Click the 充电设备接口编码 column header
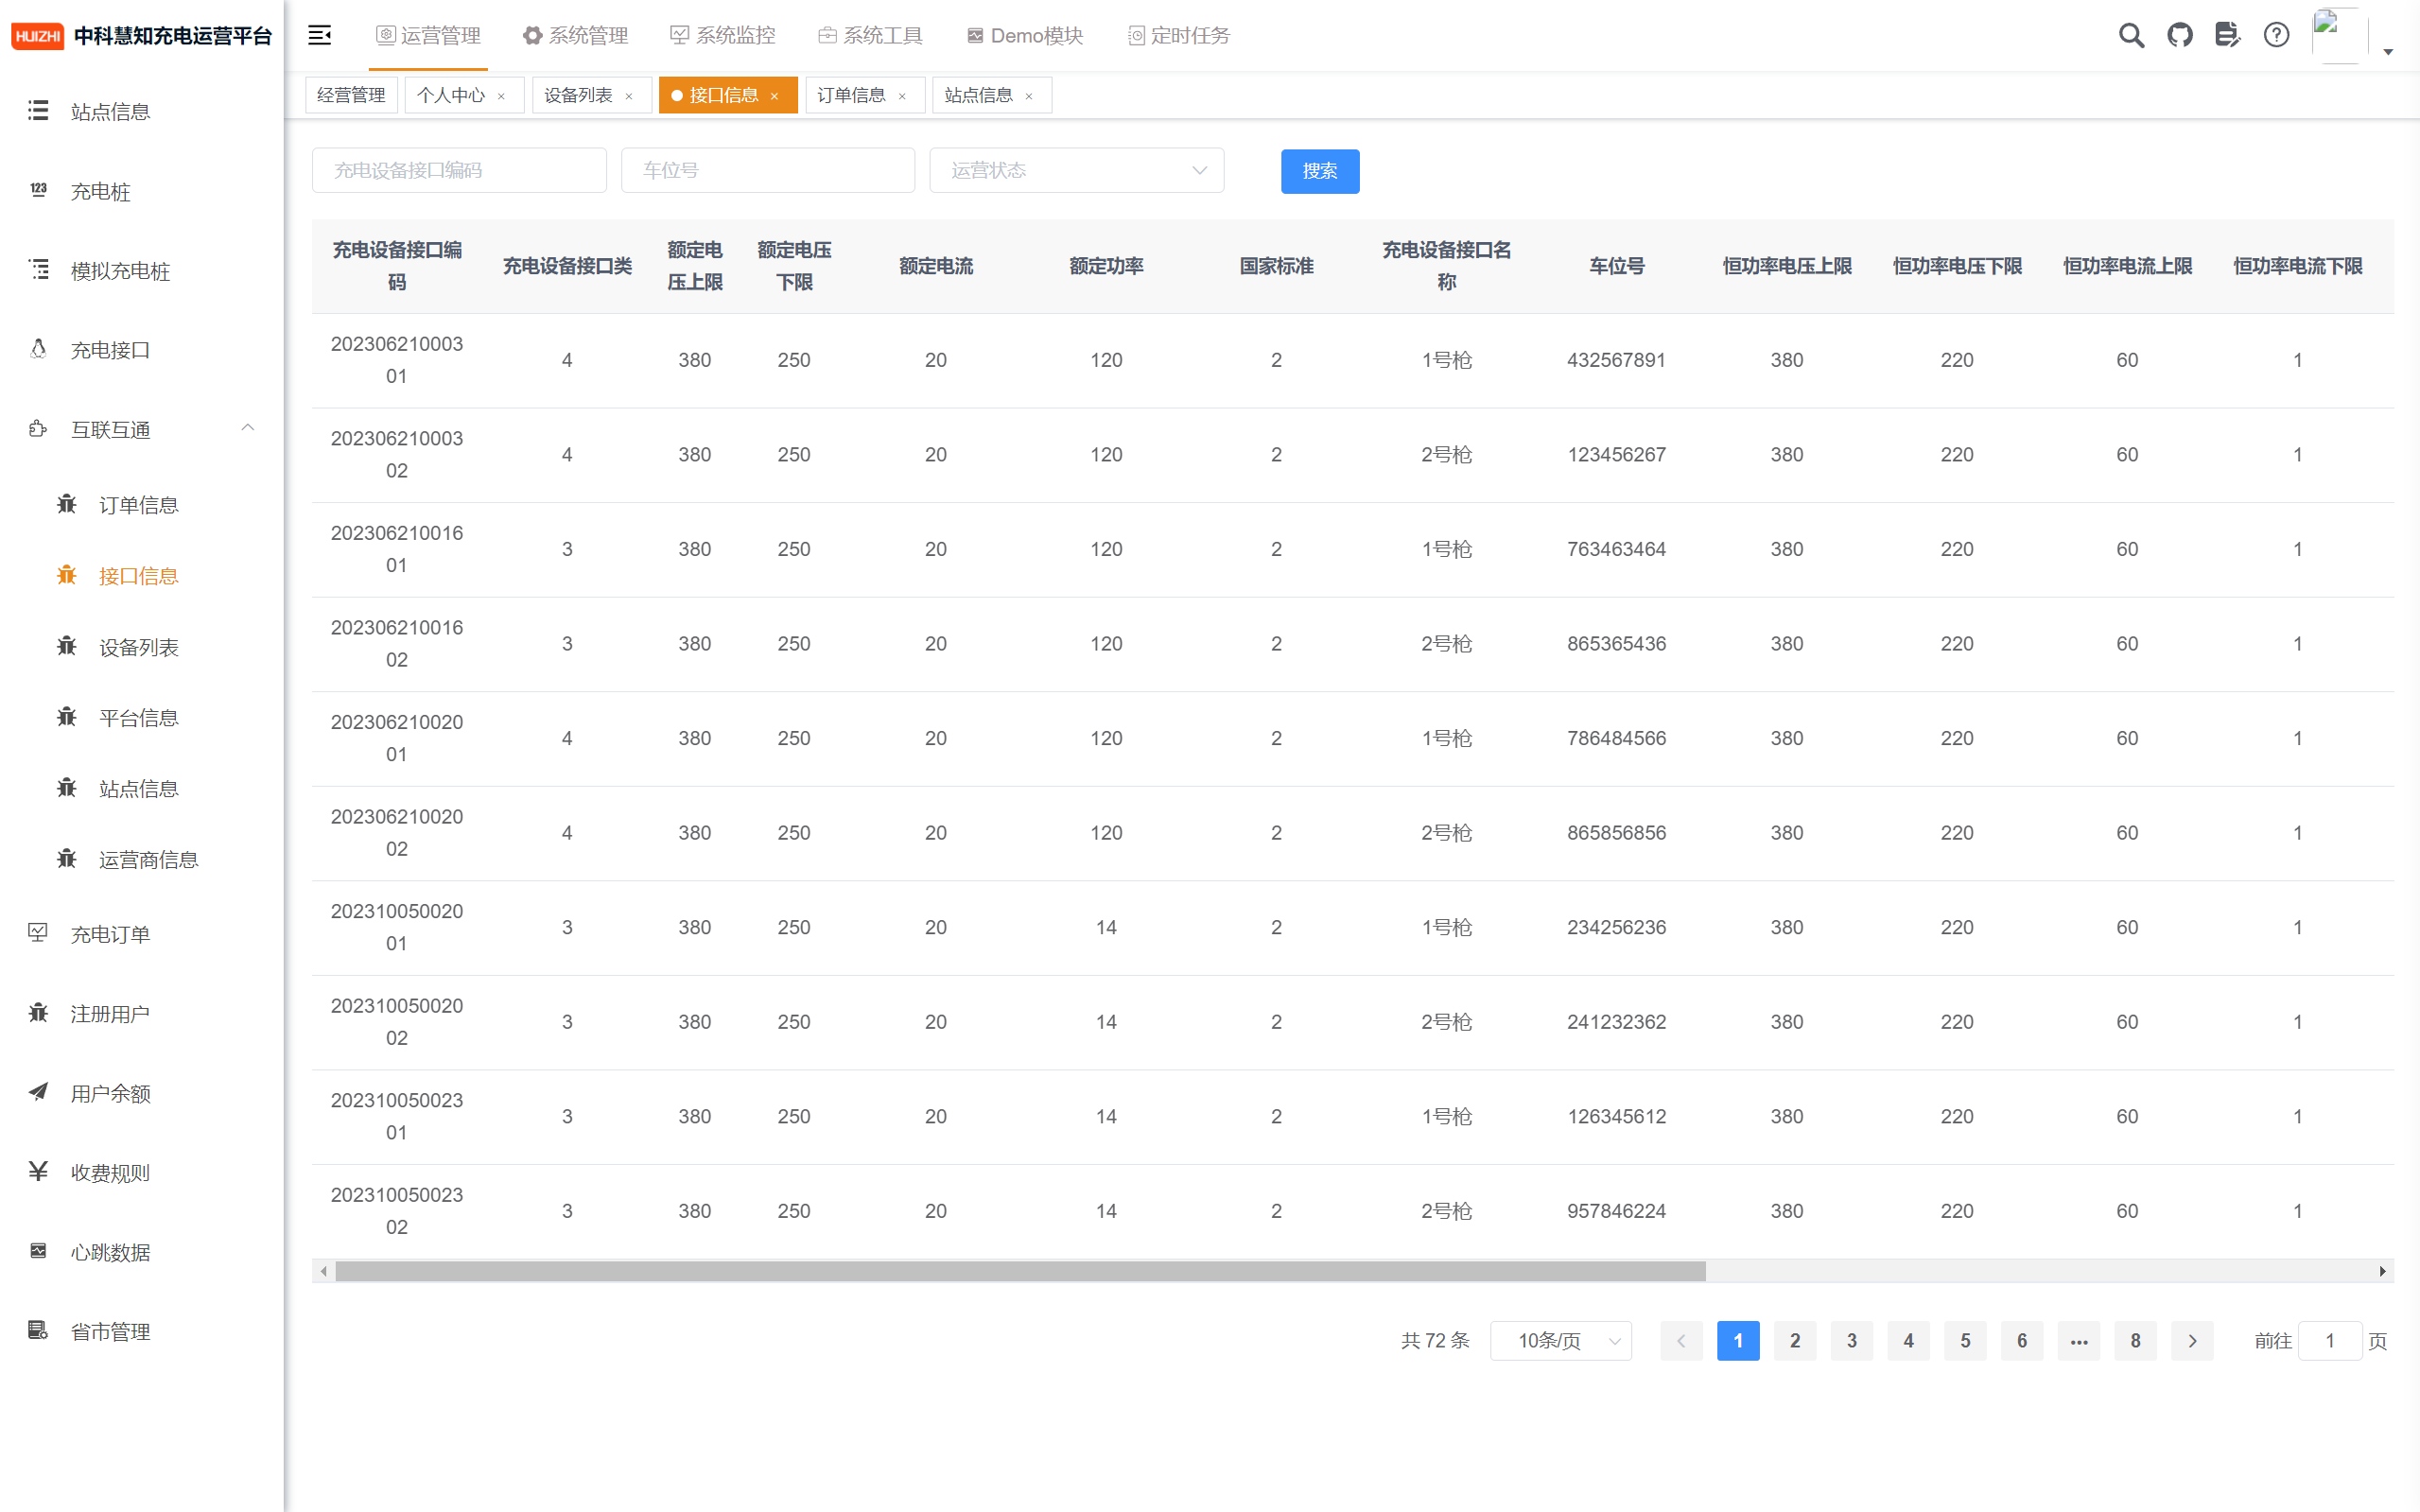This screenshot has width=2420, height=1512. [x=397, y=266]
